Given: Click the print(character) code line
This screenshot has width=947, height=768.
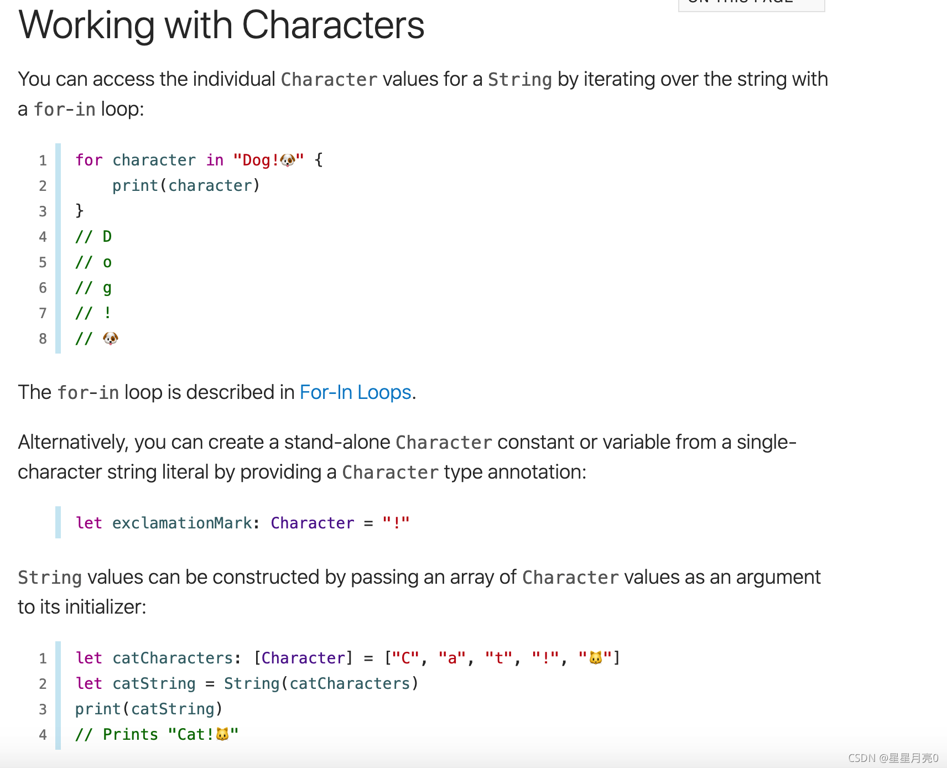Looking at the screenshot, I should (x=186, y=185).
